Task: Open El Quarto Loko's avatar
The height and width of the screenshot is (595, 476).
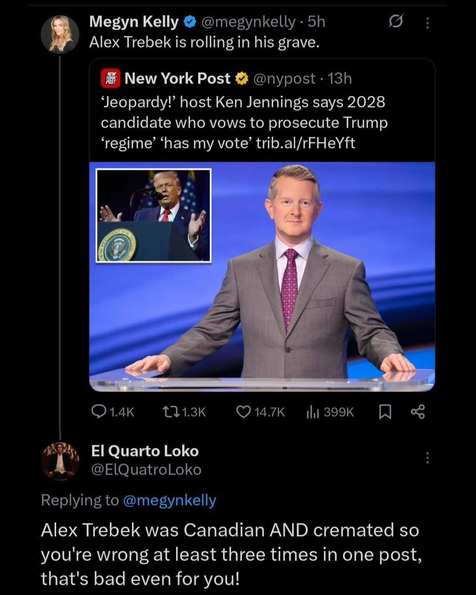Action: pos(60,460)
